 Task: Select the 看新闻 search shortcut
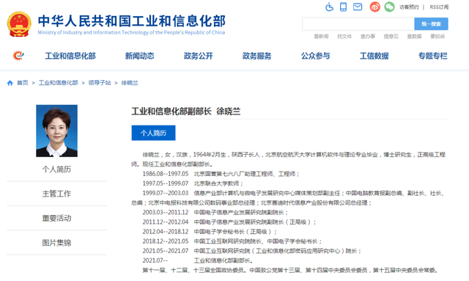pyautogui.click(x=321, y=36)
